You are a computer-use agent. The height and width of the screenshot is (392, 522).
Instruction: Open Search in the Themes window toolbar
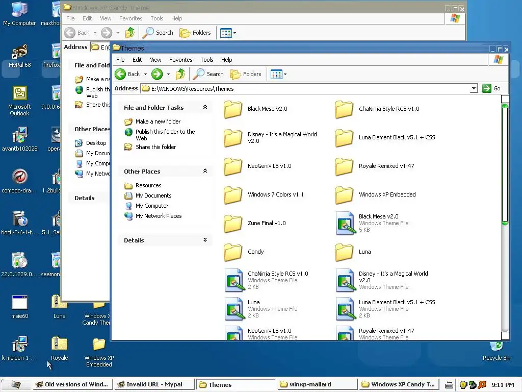(208, 74)
